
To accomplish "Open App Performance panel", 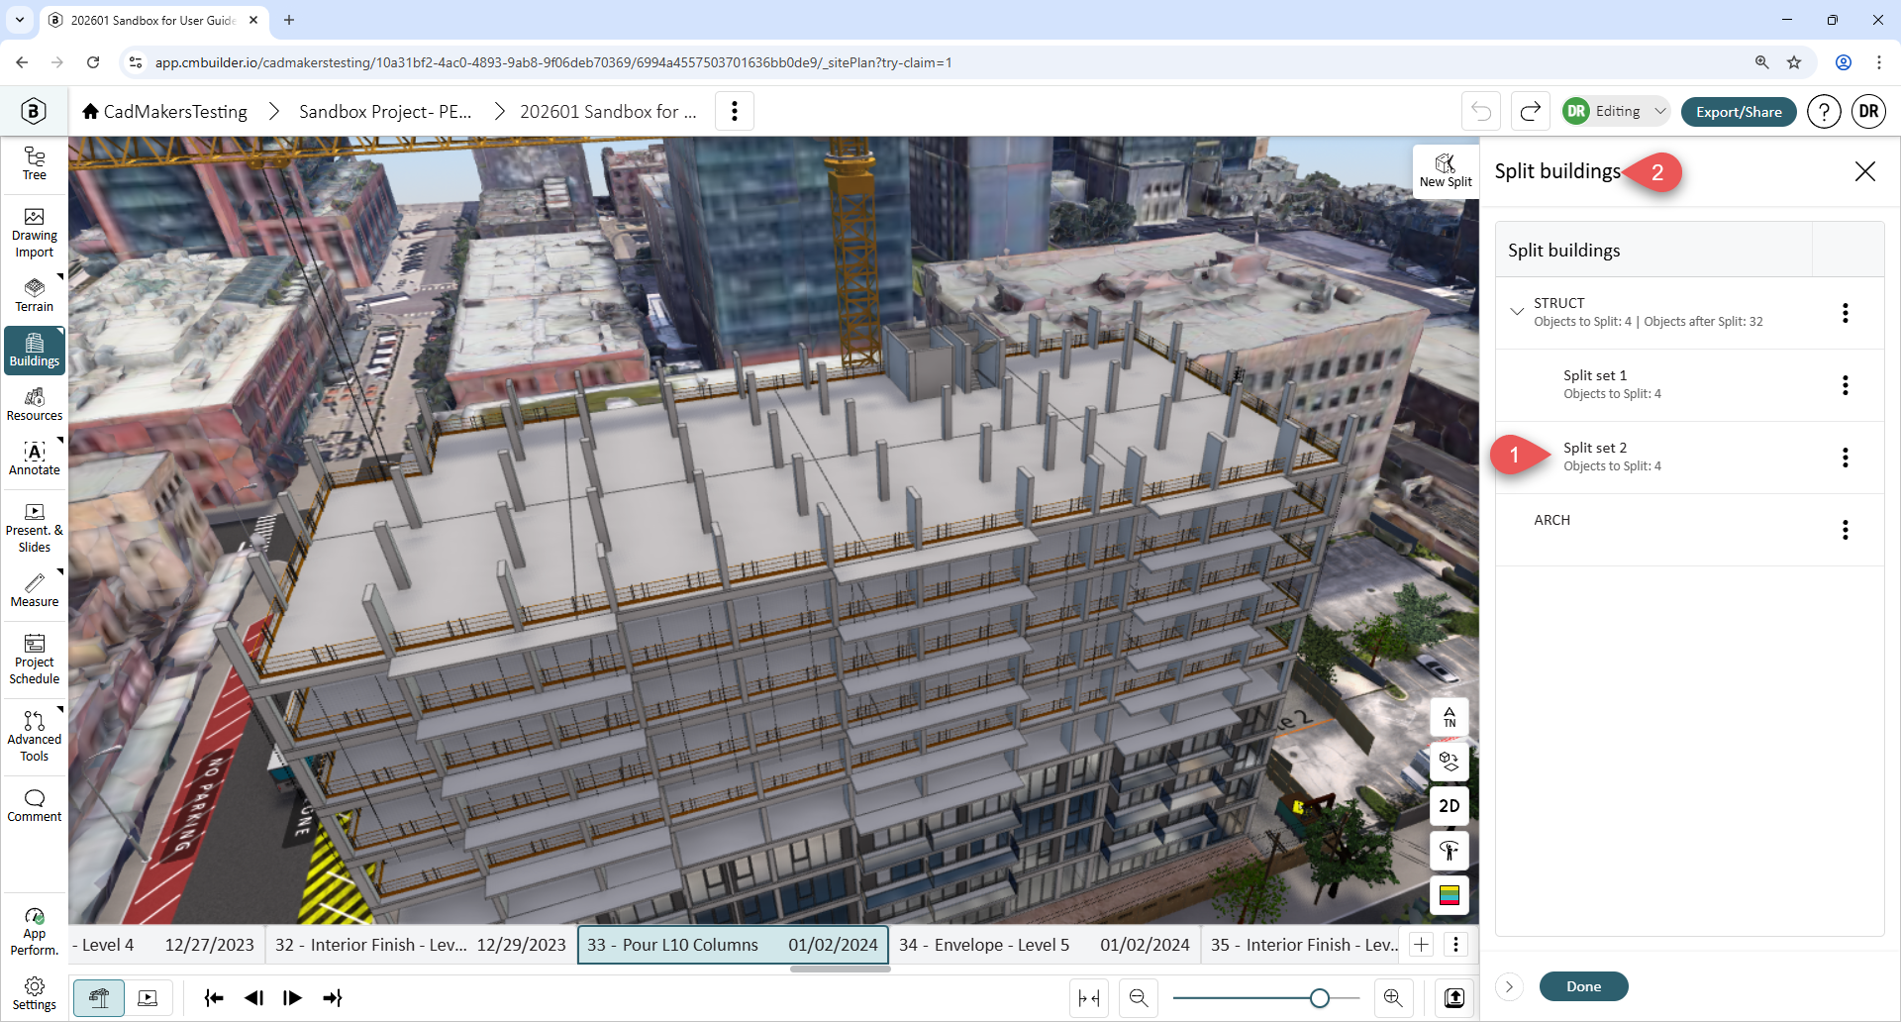I will click(x=34, y=932).
